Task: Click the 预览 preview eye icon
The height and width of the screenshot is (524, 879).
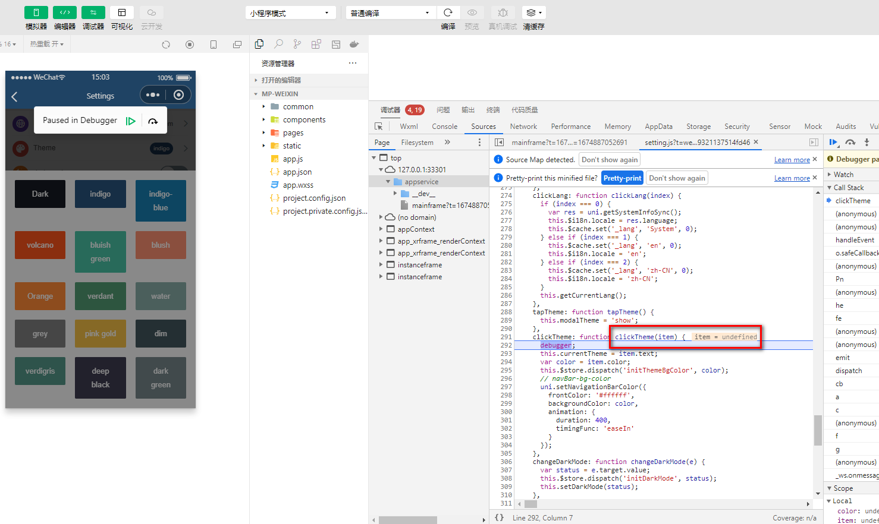Action: coord(472,12)
